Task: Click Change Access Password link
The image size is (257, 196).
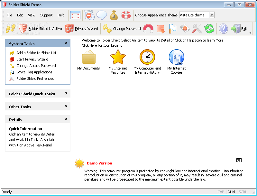Action: 36,66
